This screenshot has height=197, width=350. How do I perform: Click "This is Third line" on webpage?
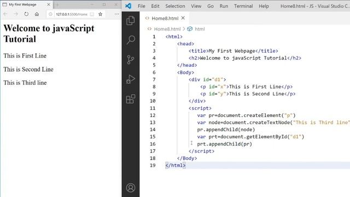click(x=25, y=83)
